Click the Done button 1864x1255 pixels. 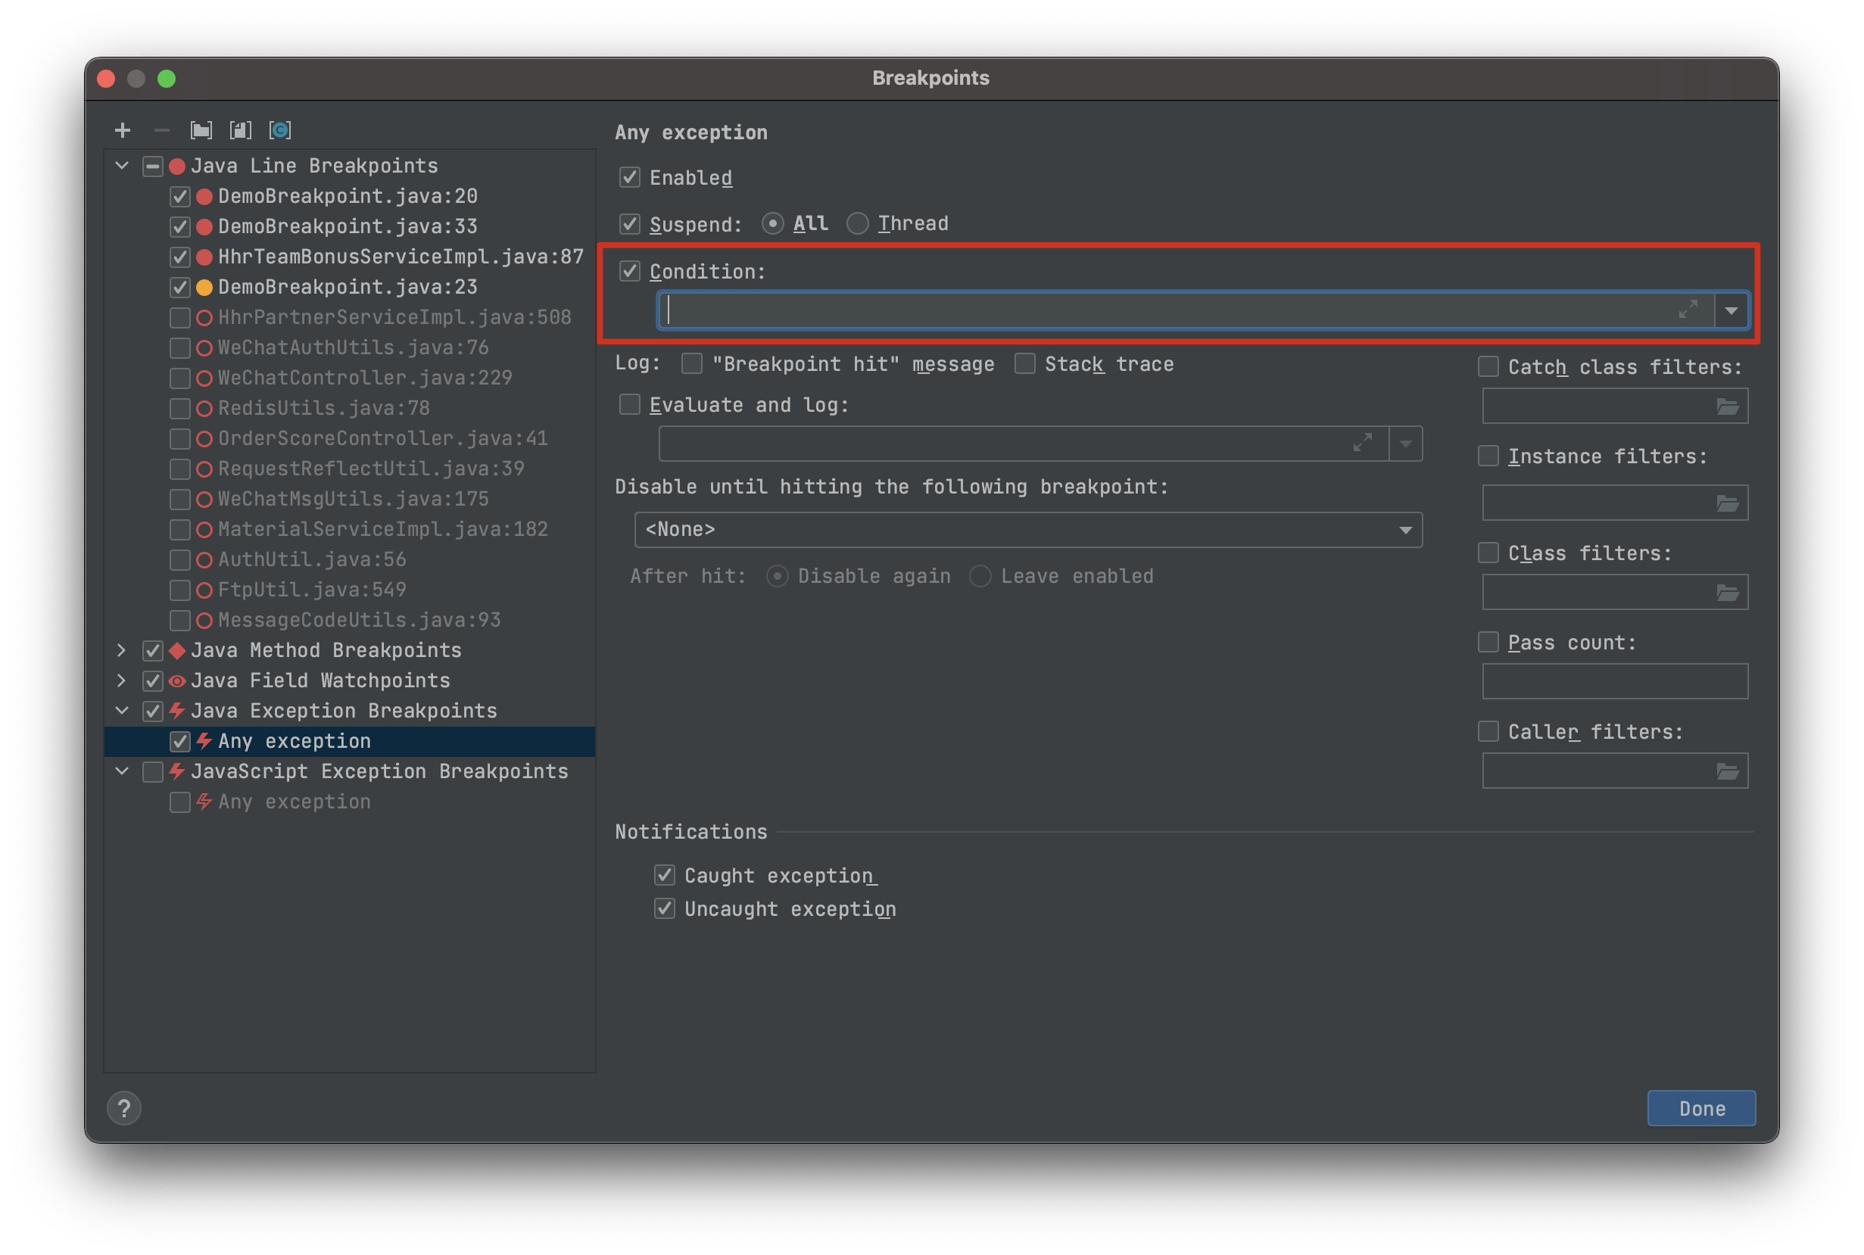1700,1108
